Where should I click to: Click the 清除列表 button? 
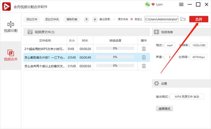tap(72, 19)
